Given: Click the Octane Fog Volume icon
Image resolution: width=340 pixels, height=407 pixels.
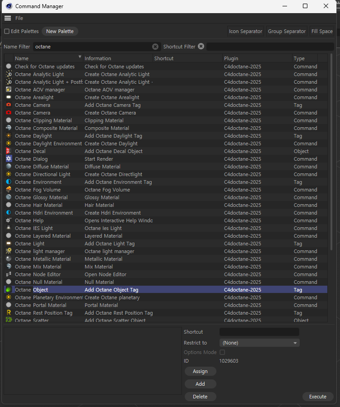Looking at the screenshot, I should 9,190.
